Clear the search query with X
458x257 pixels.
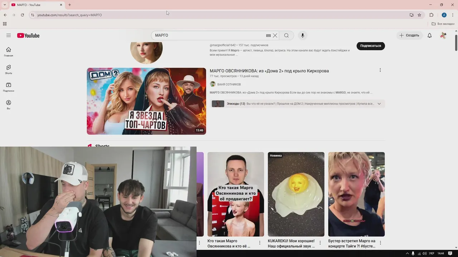[275, 35]
